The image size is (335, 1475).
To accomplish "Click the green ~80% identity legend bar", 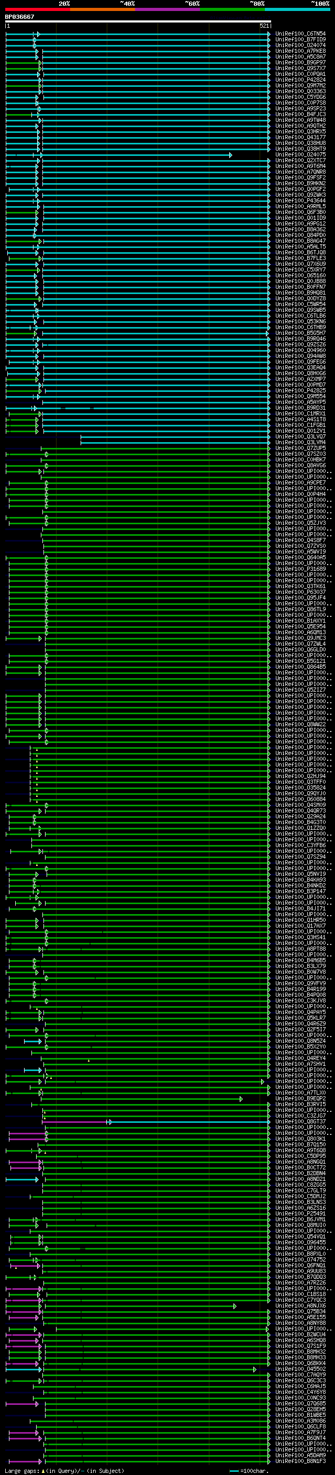I will point(232,9).
